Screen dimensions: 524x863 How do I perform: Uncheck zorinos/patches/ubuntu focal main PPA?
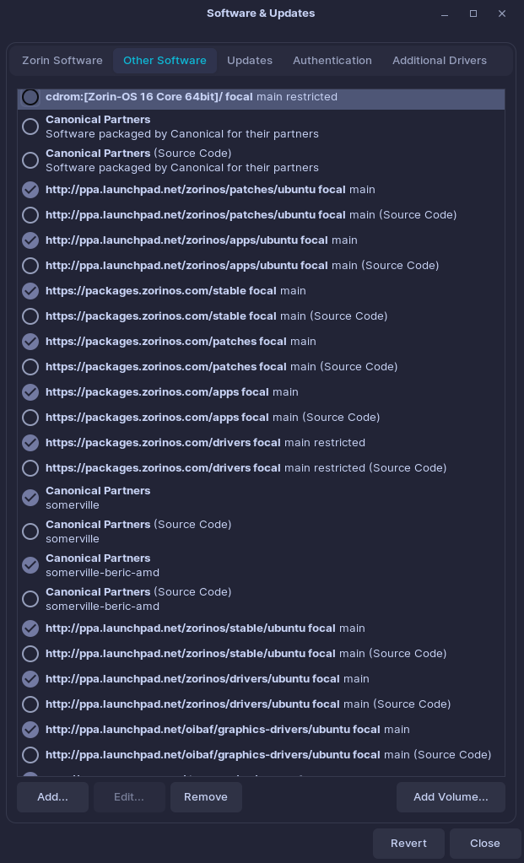[x=30, y=190]
